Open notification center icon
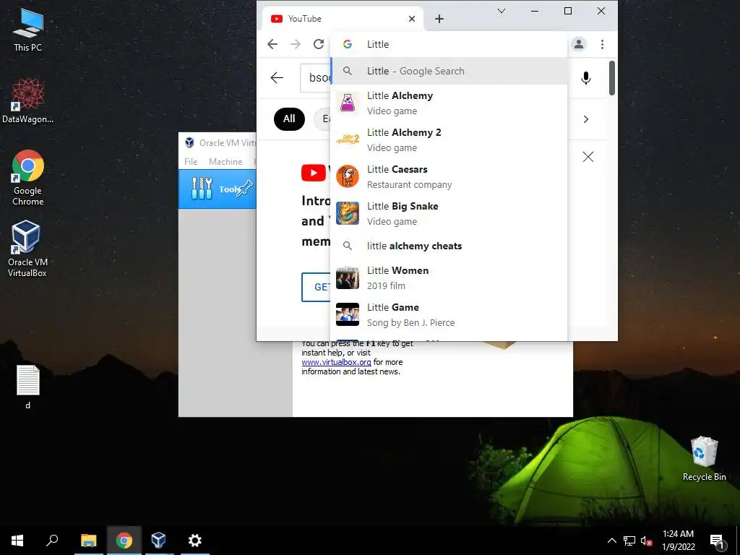 [717, 541]
